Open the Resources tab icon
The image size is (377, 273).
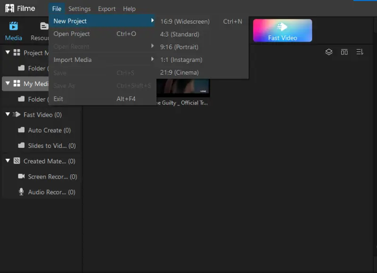click(44, 26)
